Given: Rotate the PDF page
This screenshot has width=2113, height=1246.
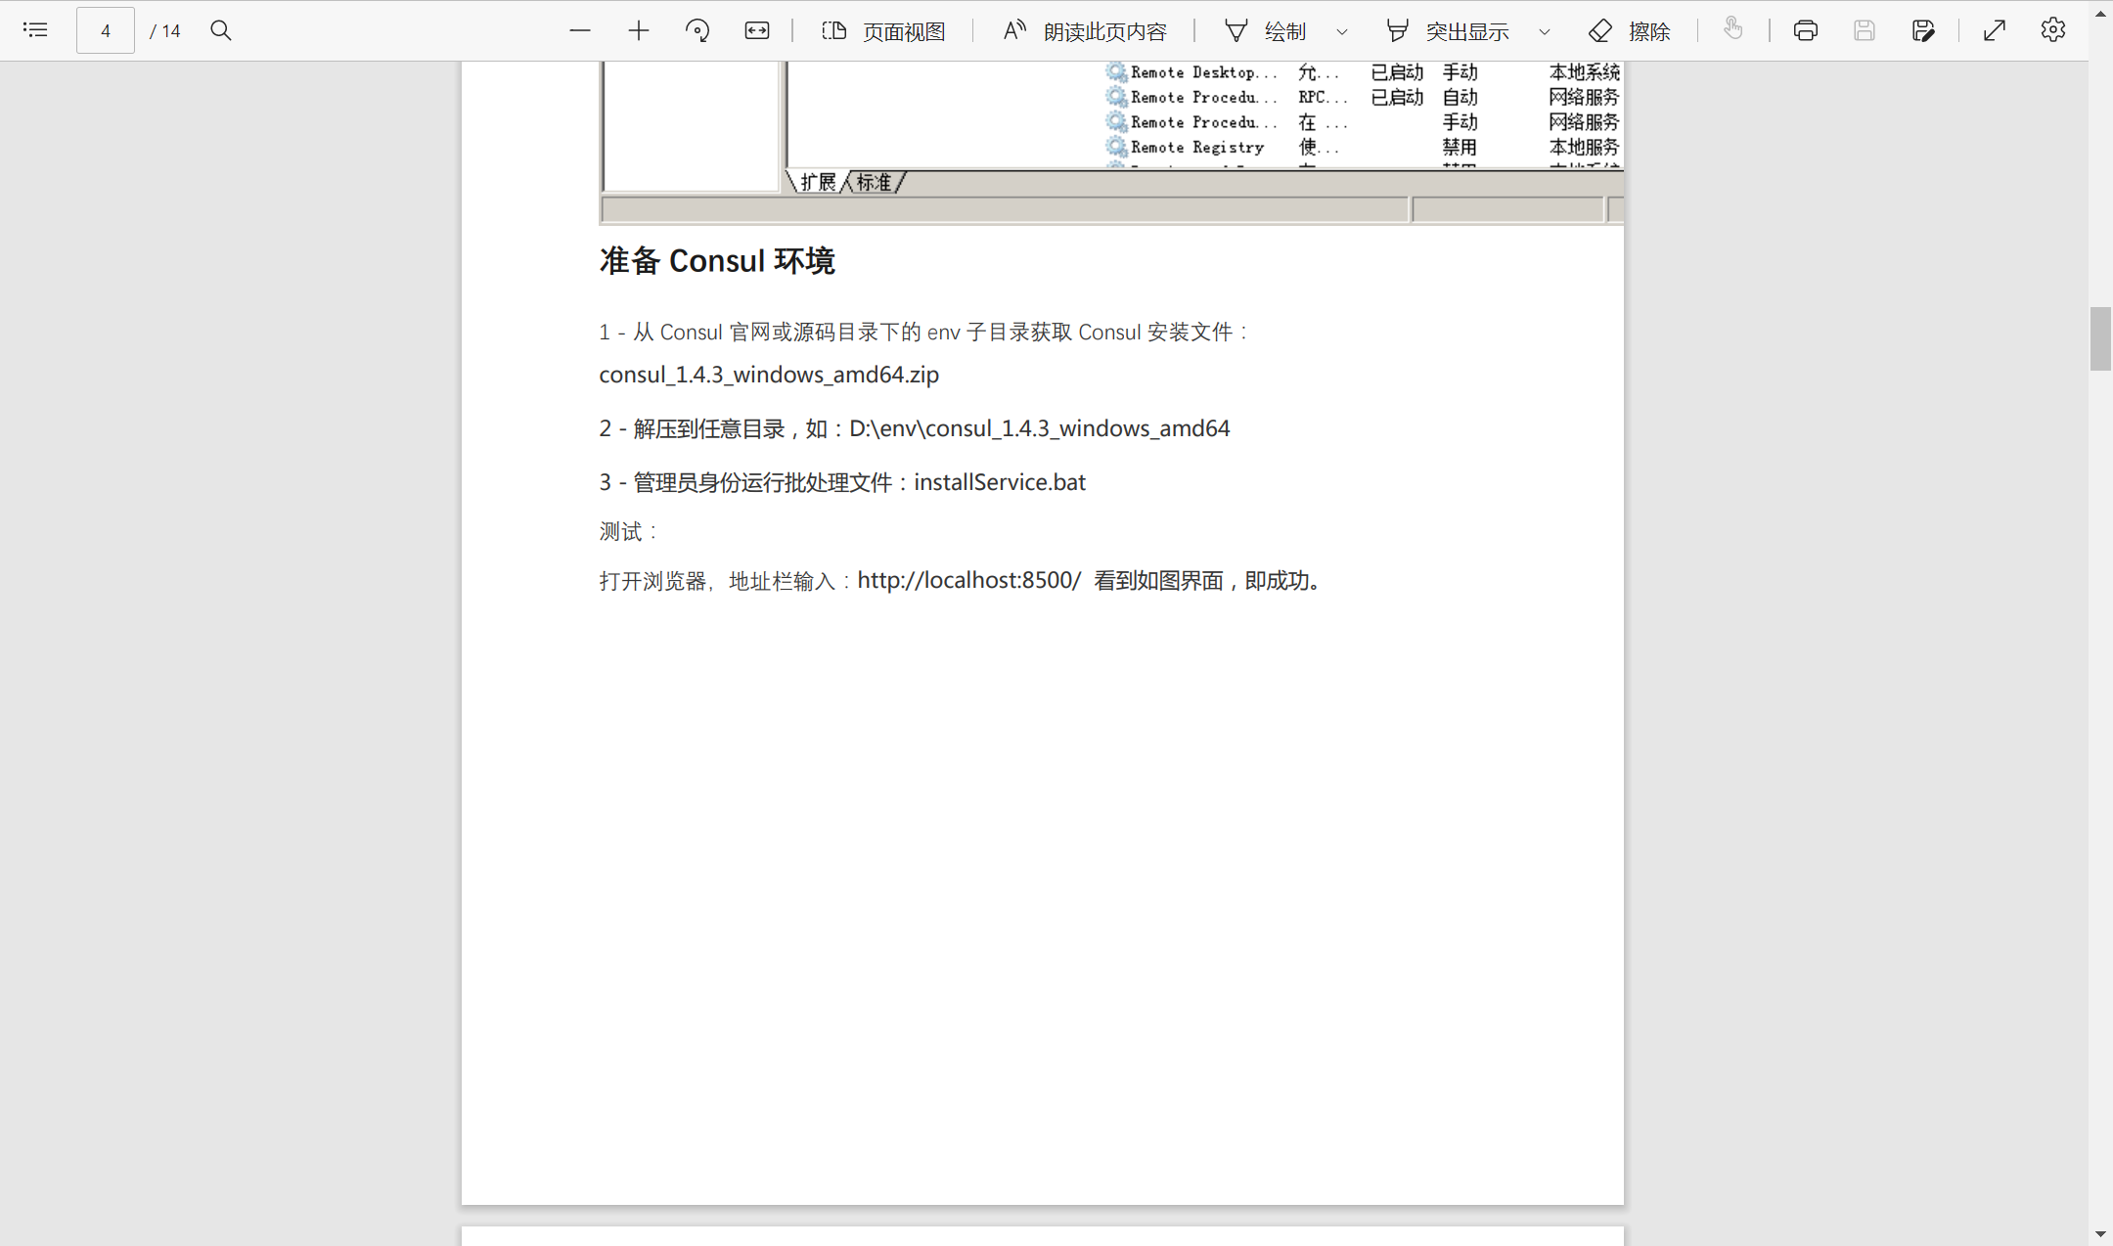Looking at the screenshot, I should [x=697, y=30].
